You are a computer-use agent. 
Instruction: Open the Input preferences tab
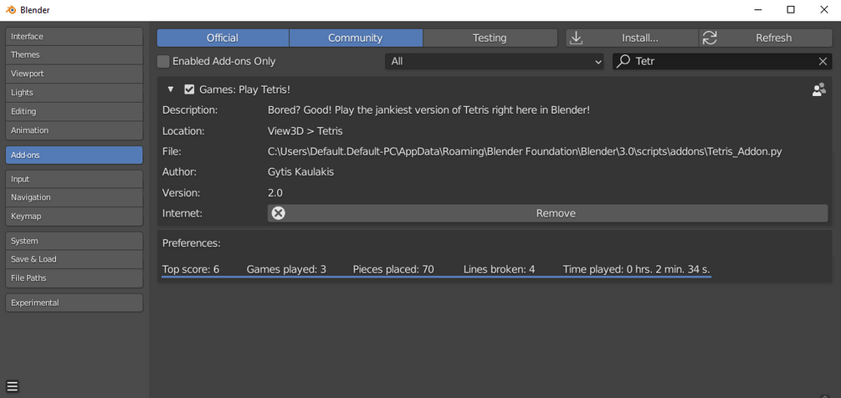(x=74, y=179)
